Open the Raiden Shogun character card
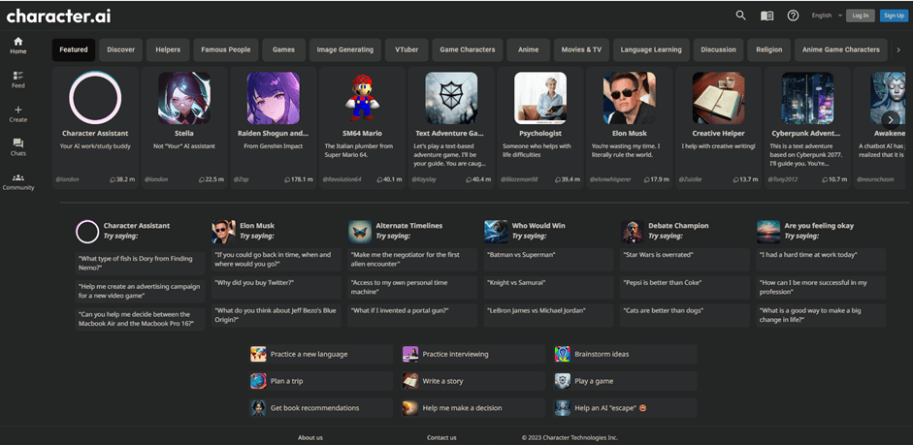 (273, 127)
